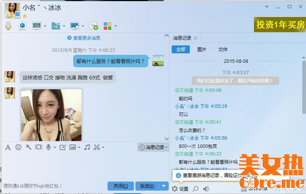
Task: Click the font style A icon
Action: [8, 147]
